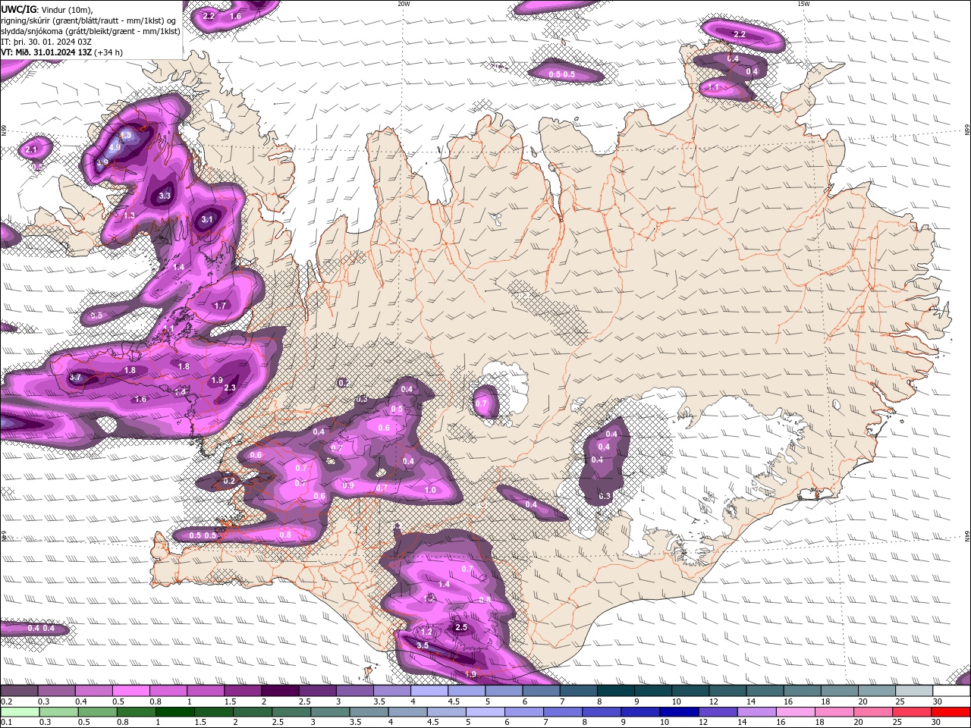The width and height of the screenshot is (971, 728).
Task: Click the violet 12 rain legend swatch
Action: point(718,712)
